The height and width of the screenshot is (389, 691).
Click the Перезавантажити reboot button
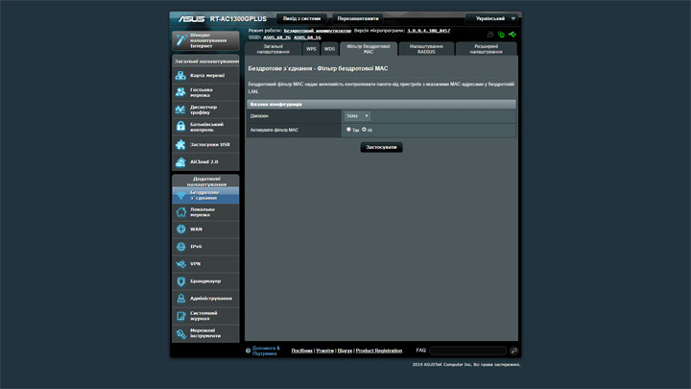[x=358, y=18]
